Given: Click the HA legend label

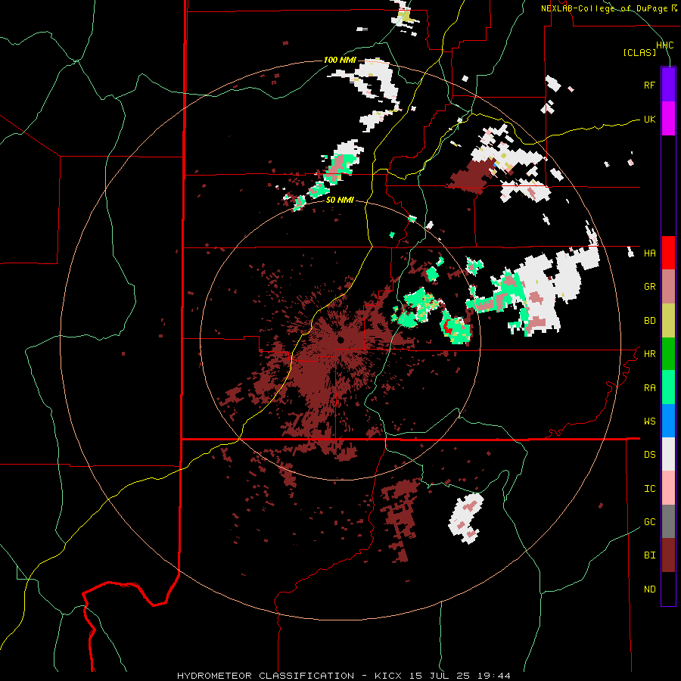Looking at the screenshot, I should (x=649, y=253).
